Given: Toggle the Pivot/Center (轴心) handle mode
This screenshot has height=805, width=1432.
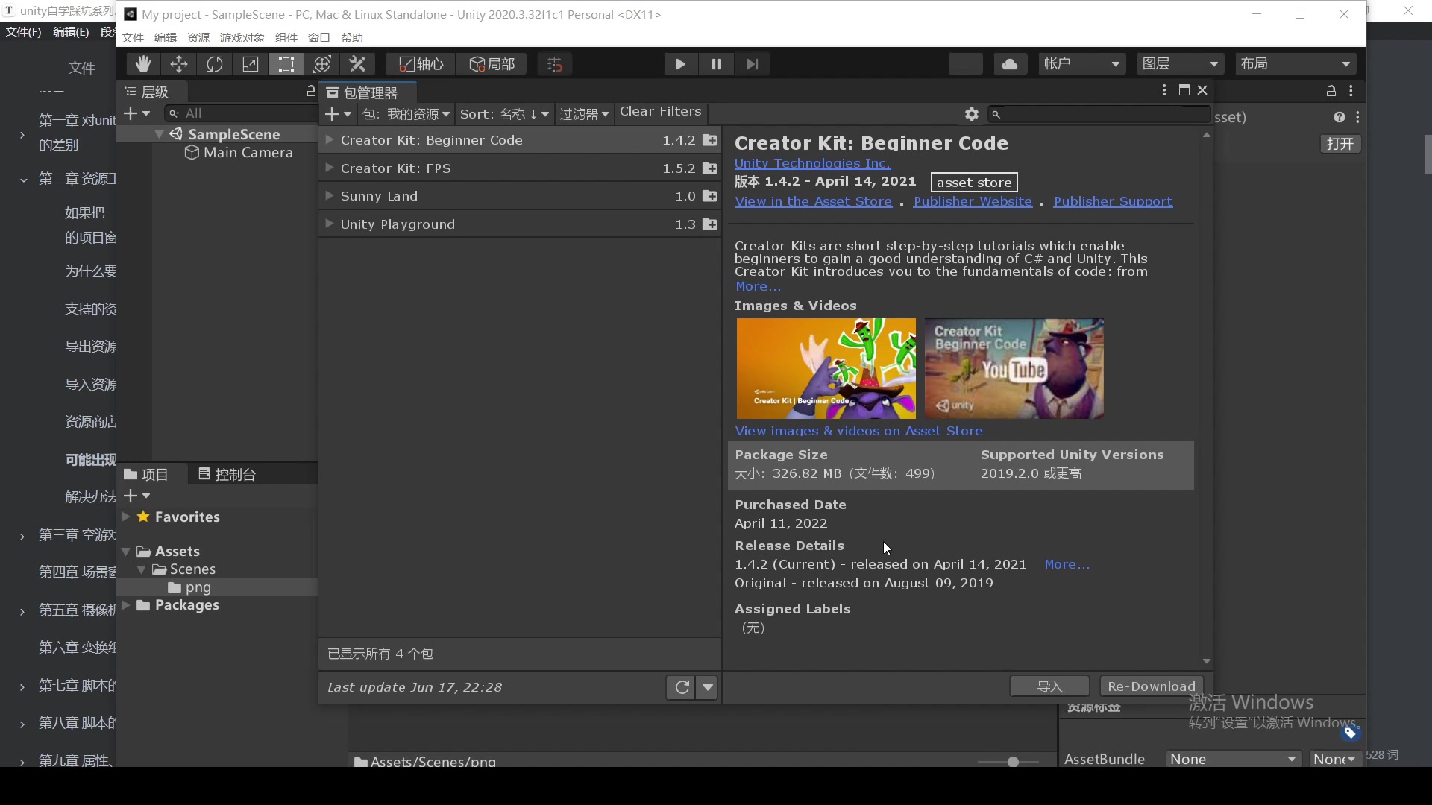Looking at the screenshot, I should pyautogui.click(x=421, y=64).
